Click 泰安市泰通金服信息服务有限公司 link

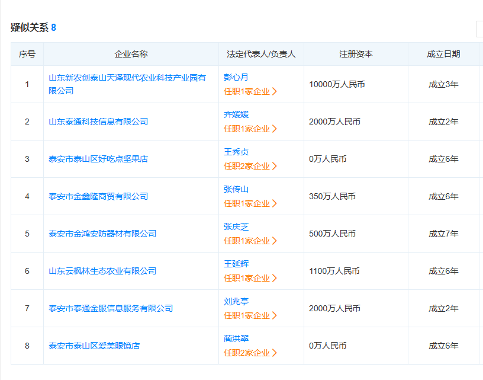pyautogui.click(x=111, y=308)
